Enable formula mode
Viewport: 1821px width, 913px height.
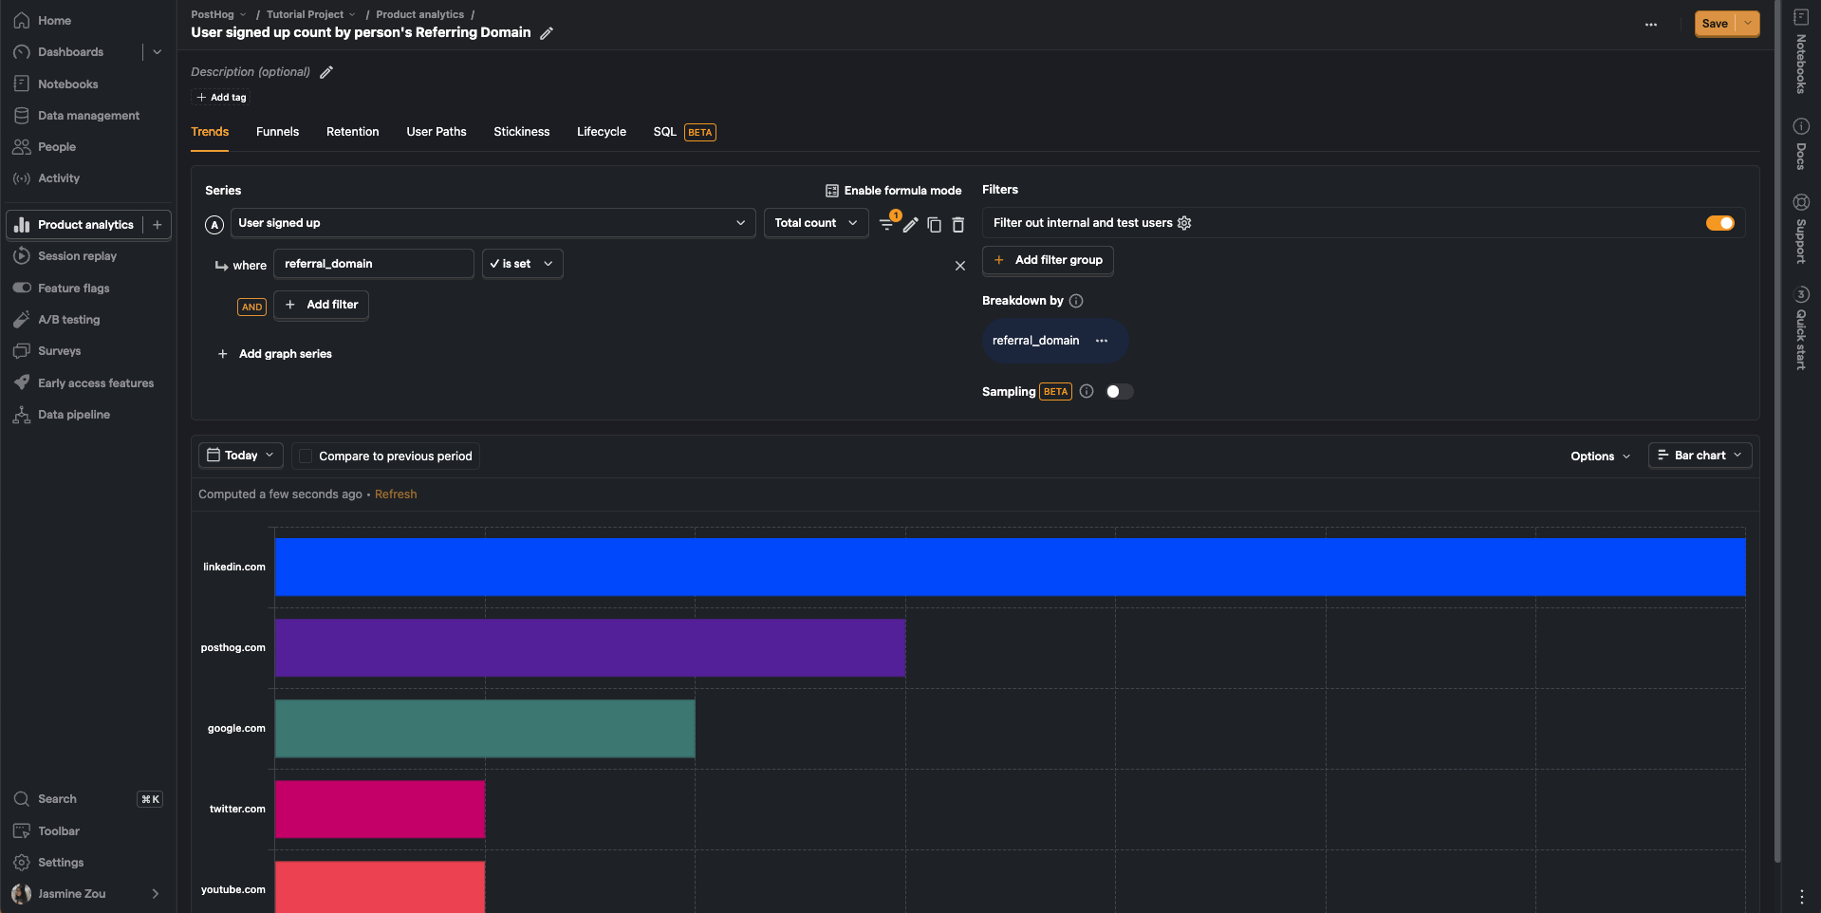tap(893, 191)
